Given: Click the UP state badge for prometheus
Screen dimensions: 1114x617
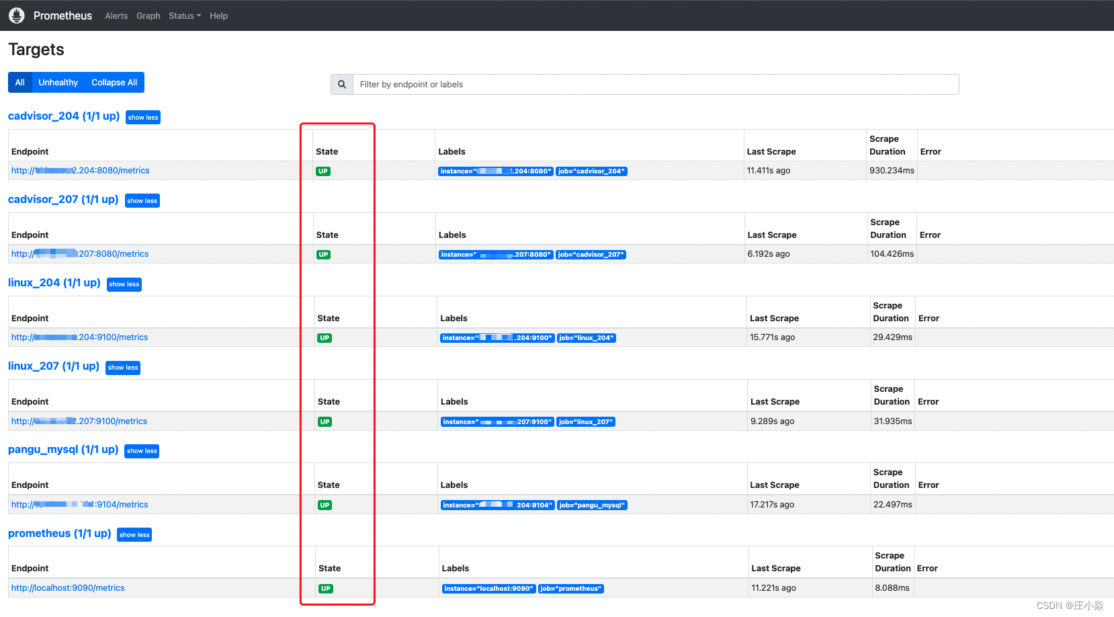Looking at the screenshot, I should [326, 589].
